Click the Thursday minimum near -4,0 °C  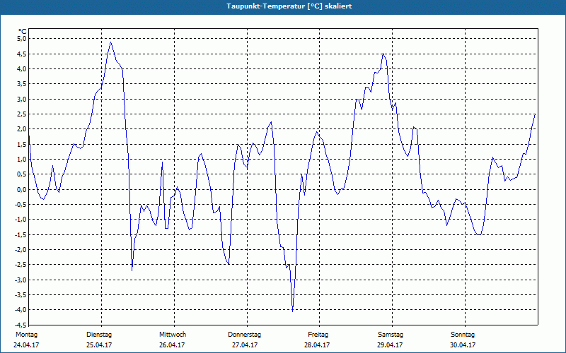(x=292, y=311)
